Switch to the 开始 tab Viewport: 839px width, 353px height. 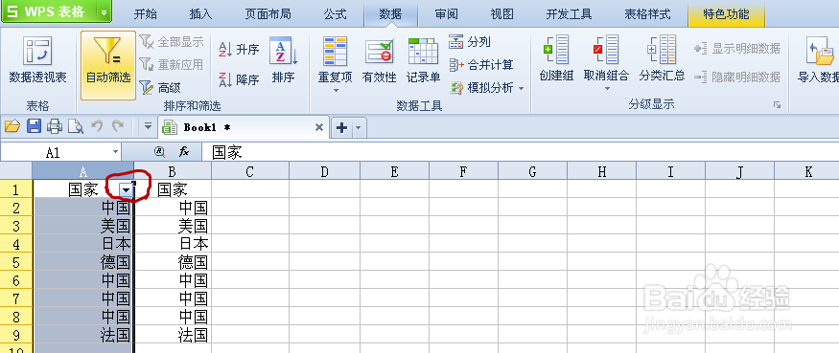click(x=145, y=14)
